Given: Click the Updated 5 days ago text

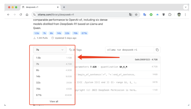Looking at the screenshot, I should 64,38.
